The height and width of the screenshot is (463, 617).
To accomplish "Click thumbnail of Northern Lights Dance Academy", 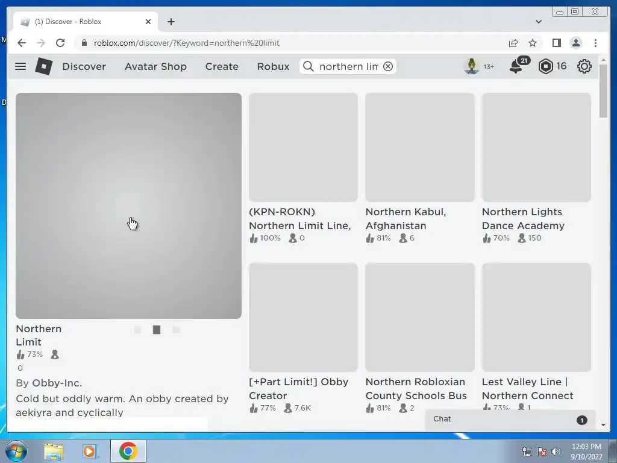I will tap(536, 147).
